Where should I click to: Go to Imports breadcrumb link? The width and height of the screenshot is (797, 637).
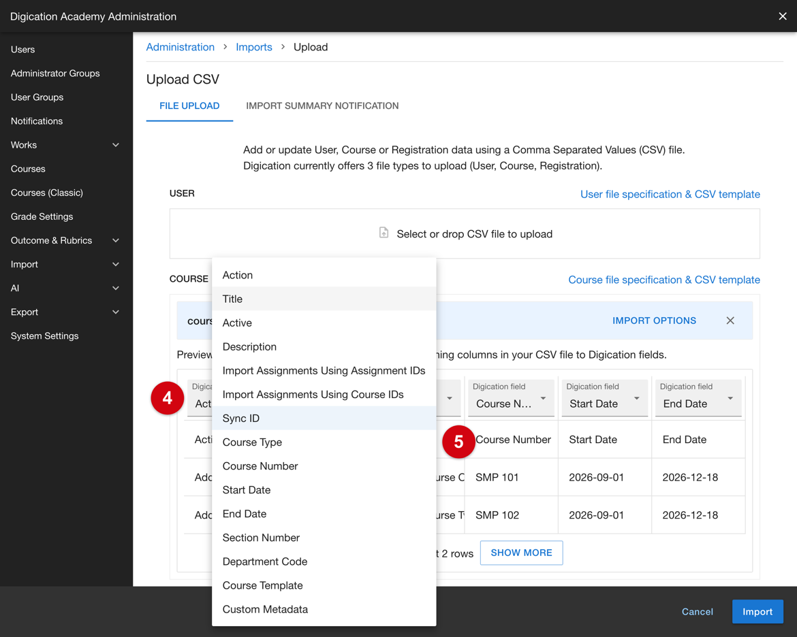253,47
